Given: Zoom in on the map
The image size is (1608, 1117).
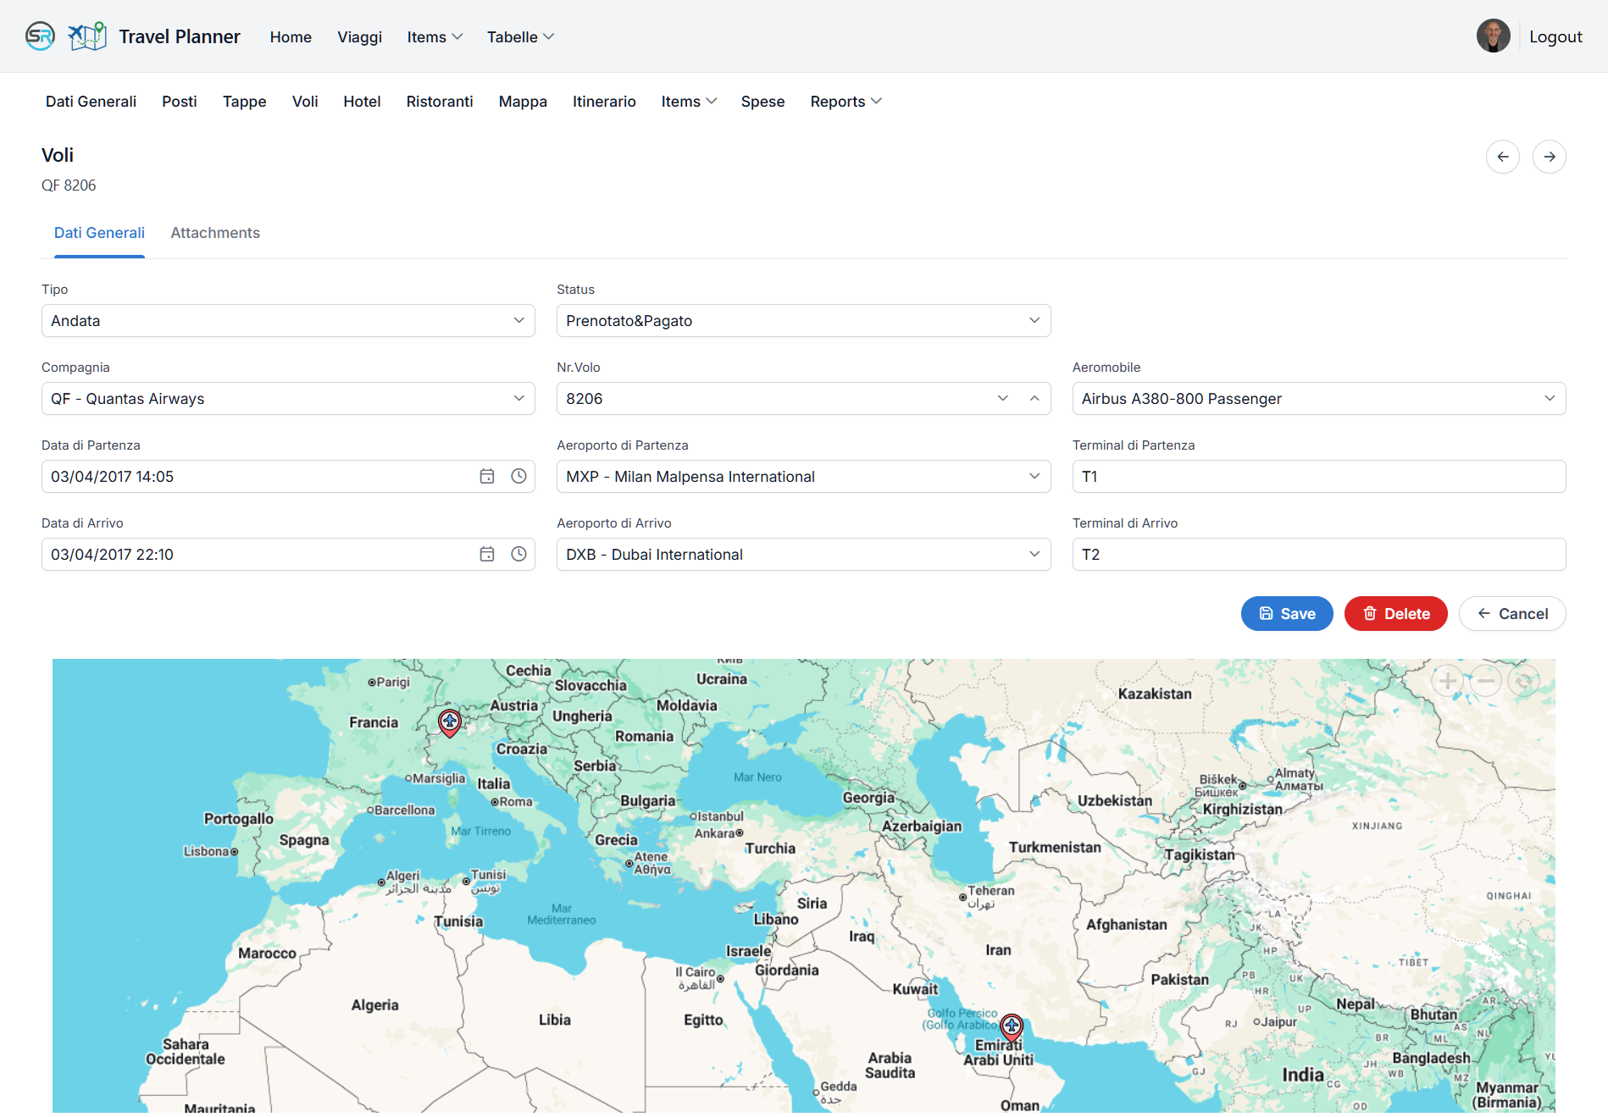Looking at the screenshot, I should click(x=1448, y=681).
